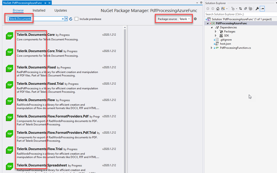The width and height of the screenshot is (277, 173).
Task: Select PdfProcessingFunction.cs file
Action: [x=235, y=48]
